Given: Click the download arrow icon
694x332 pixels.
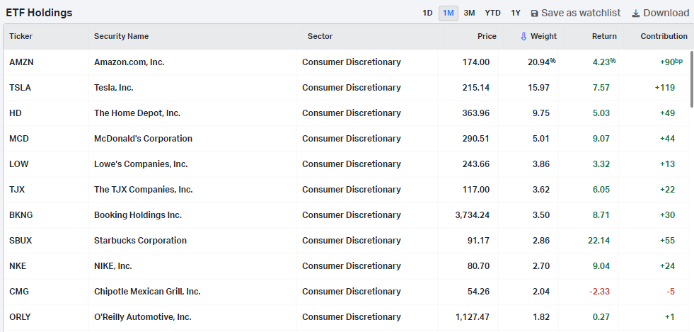Looking at the screenshot, I should (x=636, y=13).
